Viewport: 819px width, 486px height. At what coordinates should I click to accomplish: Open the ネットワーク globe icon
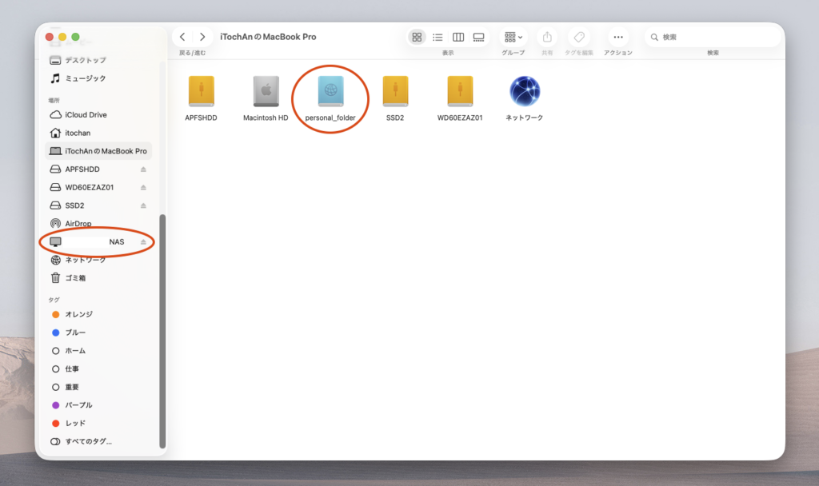[x=524, y=92]
